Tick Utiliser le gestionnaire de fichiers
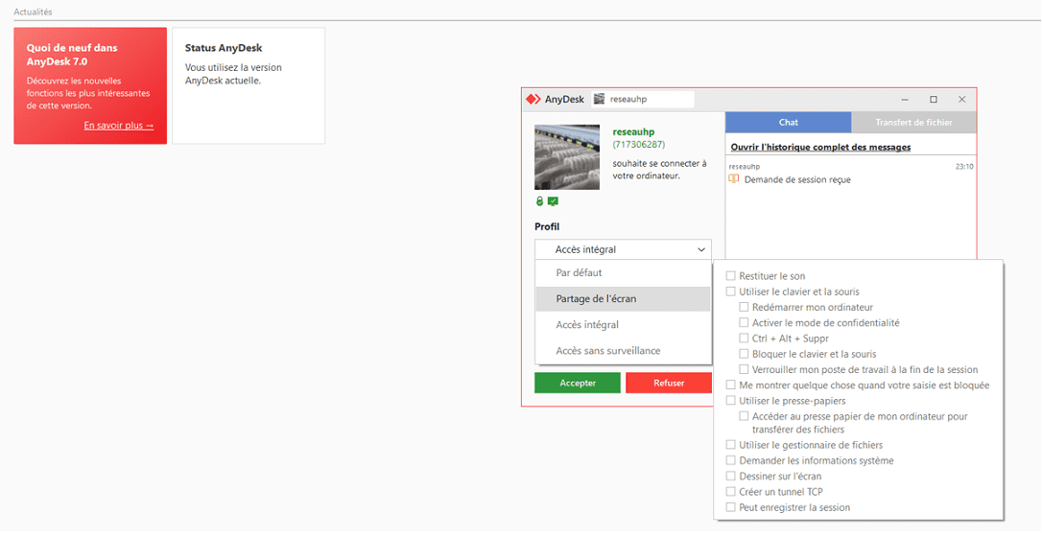 click(x=731, y=445)
